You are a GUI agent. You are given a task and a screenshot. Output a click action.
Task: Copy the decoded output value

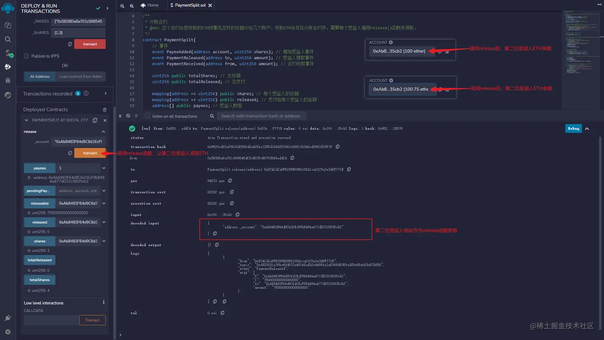(217, 245)
